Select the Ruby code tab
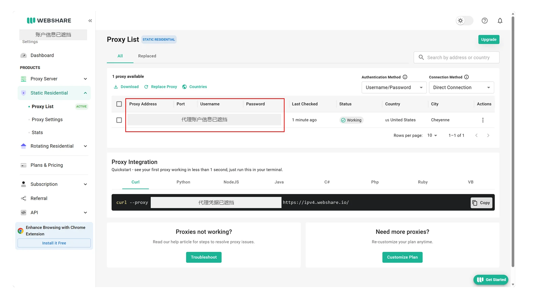Viewport: 542px width, 304px height. tap(423, 182)
